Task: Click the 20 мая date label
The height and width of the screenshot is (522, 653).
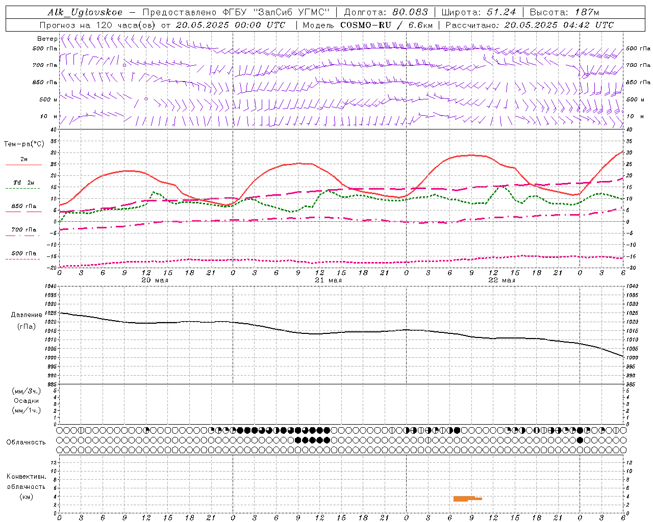Action: coord(155,280)
